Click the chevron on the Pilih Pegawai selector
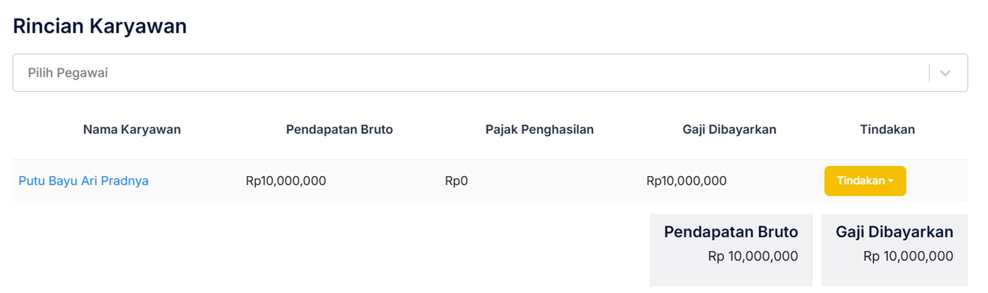The height and width of the screenshot is (293, 988). pos(945,73)
